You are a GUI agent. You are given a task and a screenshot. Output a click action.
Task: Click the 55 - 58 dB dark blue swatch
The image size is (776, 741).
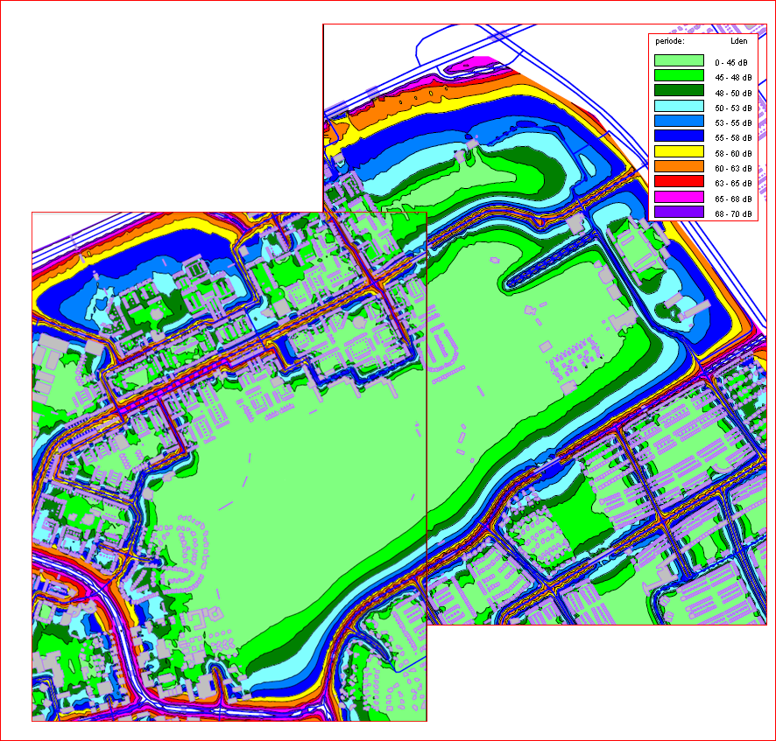679,136
